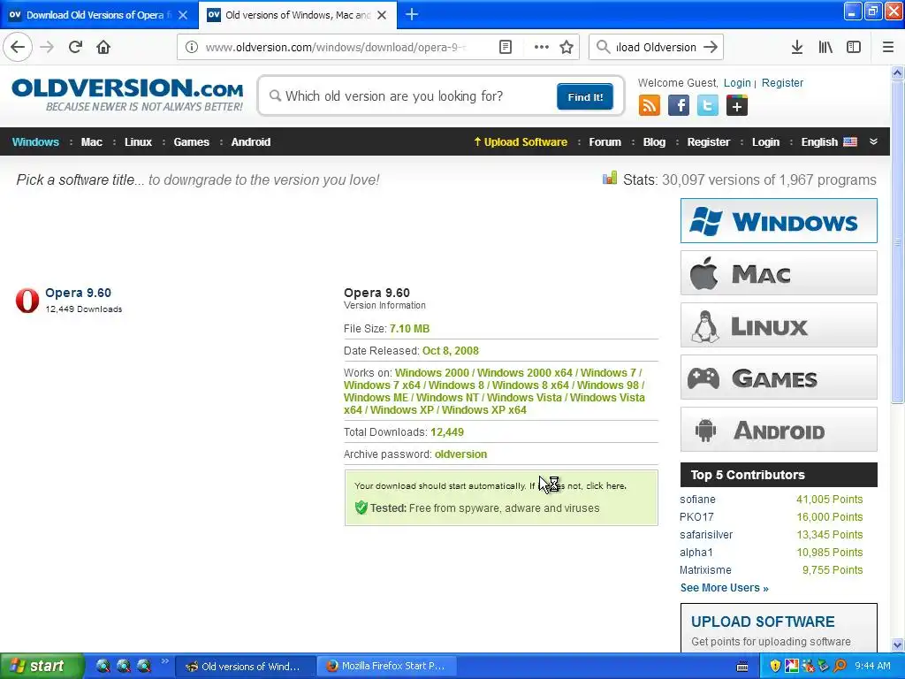Open the RSS feed icon
Viewport: 905px width, 679px height.
[x=650, y=106]
